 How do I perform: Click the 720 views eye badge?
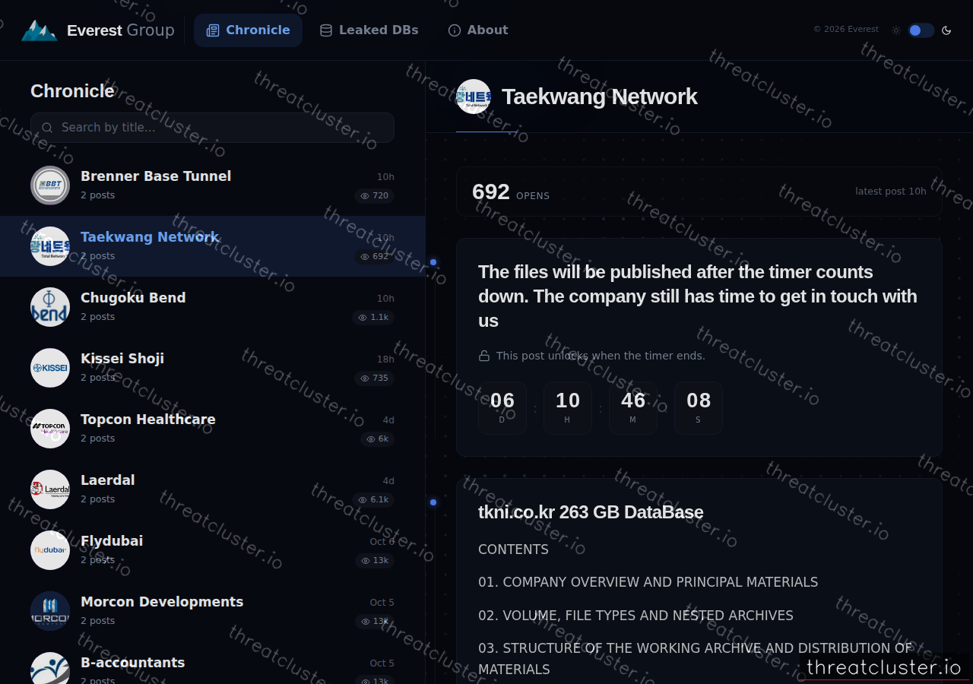[374, 196]
